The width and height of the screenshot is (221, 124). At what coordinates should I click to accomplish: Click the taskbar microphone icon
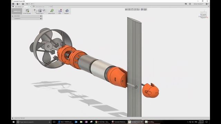49,122
